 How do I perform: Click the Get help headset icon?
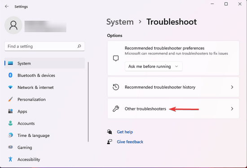click(x=110, y=132)
